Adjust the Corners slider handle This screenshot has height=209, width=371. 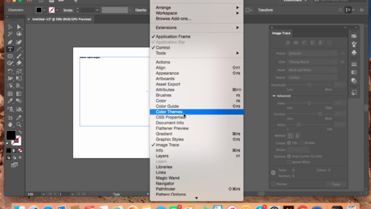320,114
